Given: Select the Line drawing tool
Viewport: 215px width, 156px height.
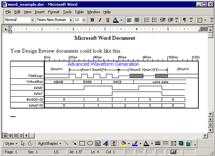Looking at the screenshot, I should click(x=66, y=143).
